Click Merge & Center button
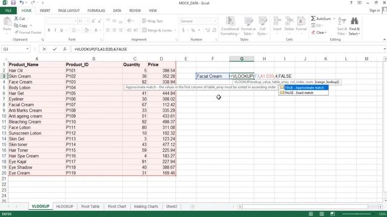 [157, 30]
